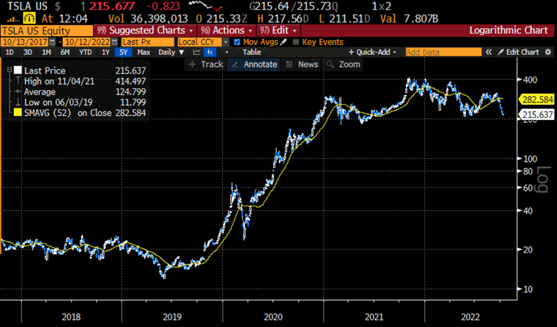Click the mini intraday sparkline chart
557x327 pixels.
pyautogui.click(x=206, y=5)
